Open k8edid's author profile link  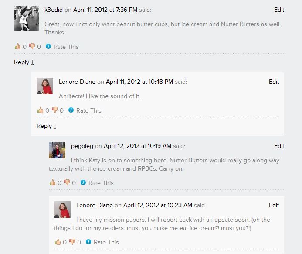click(x=54, y=10)
